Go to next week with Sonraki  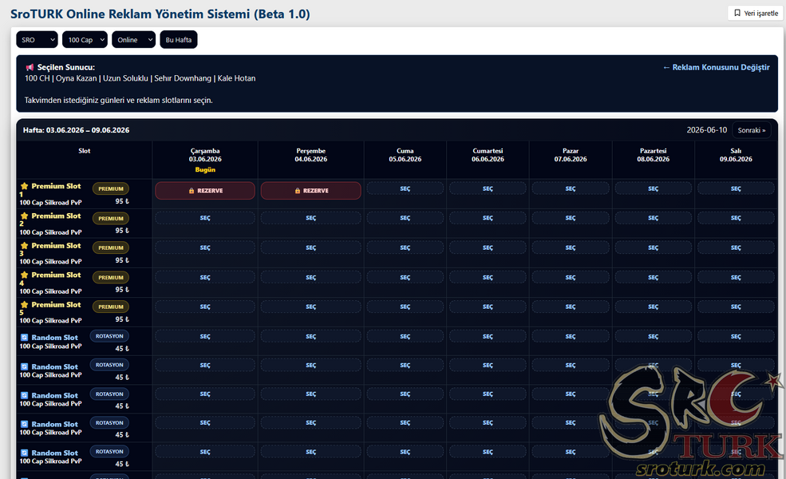(x=752, y=130)
